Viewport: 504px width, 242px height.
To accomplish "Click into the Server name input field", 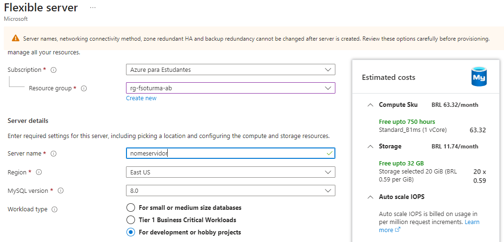I will [x=231, y=153].
